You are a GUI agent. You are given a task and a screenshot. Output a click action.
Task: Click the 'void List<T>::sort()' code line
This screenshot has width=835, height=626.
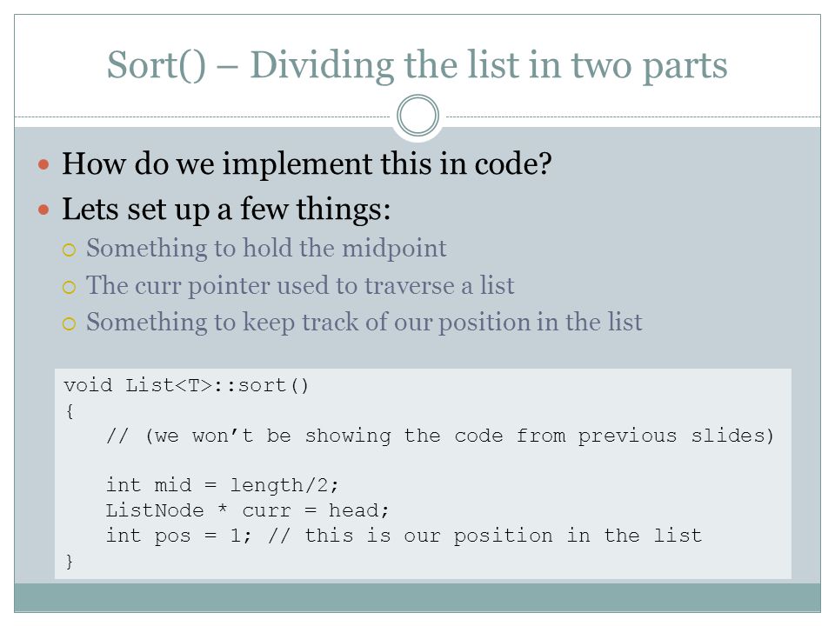click(186, 385)
